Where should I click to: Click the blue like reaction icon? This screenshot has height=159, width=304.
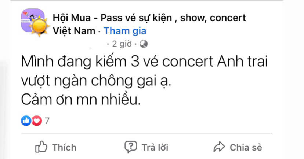click(x=26, y=121)
